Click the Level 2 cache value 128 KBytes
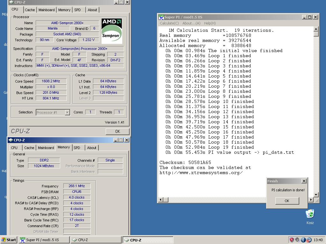 tap(108, 92)
